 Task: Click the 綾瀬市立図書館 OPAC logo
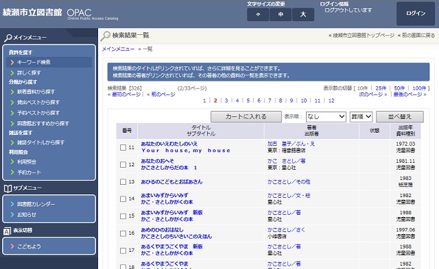tap(60, 13)
